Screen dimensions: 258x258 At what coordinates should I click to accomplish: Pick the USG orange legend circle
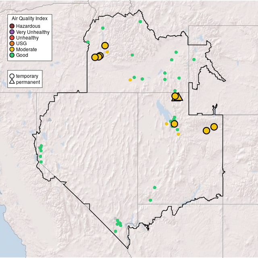pos(12,44)
